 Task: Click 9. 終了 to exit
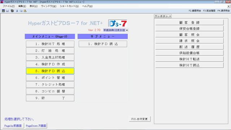50,98
